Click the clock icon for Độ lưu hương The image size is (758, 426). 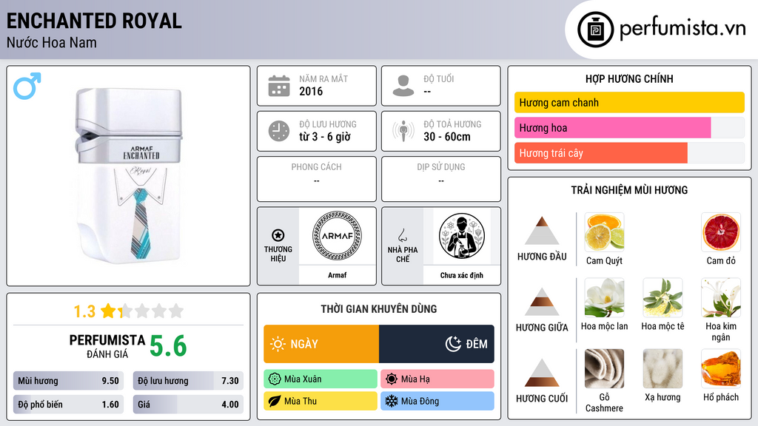click(279, 131)
